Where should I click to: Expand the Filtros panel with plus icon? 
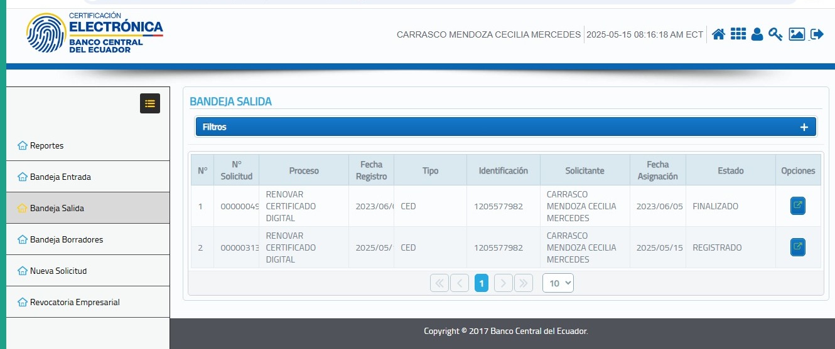[804, 127]
